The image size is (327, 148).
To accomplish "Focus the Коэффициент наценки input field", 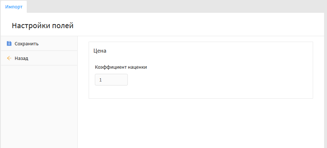I will click(x=111, y=80).
